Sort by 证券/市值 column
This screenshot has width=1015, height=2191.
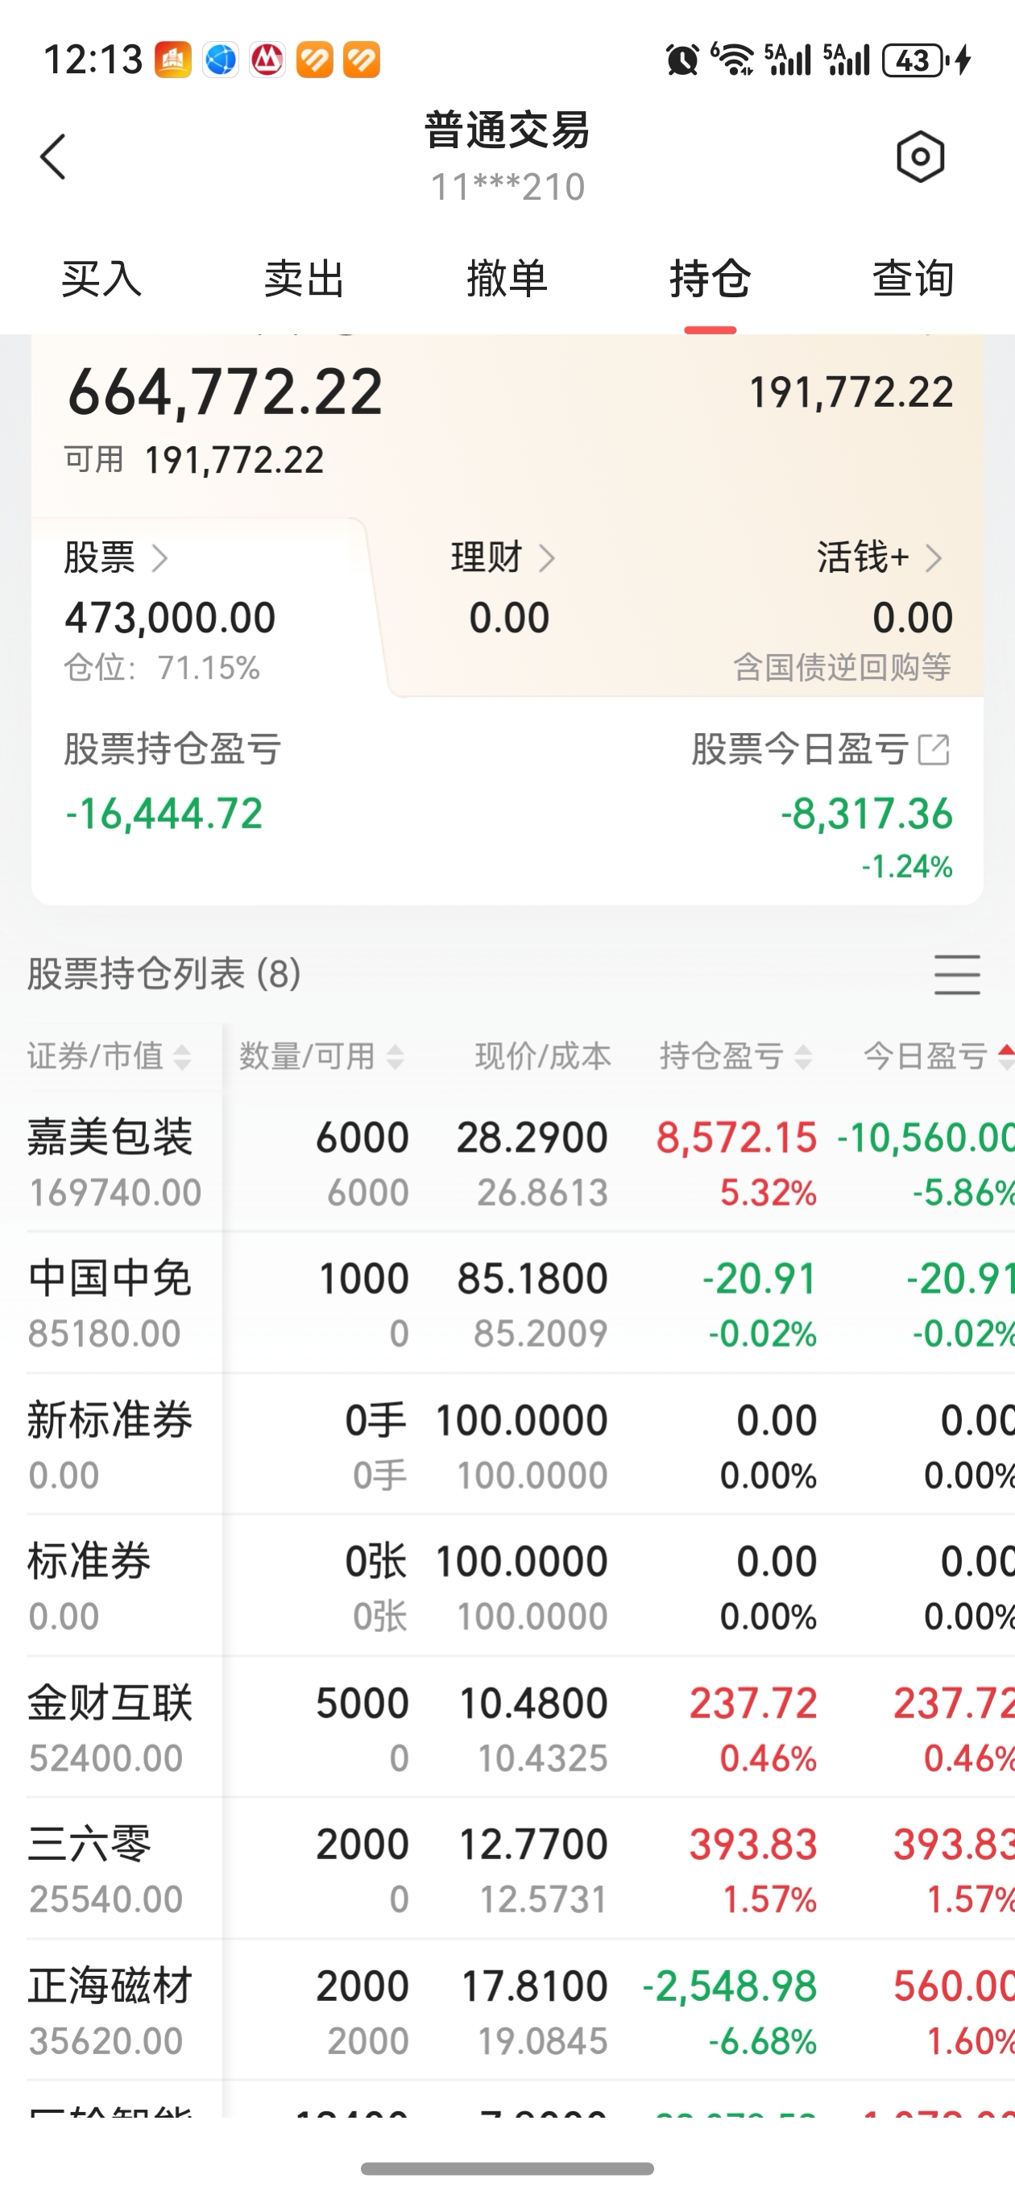109,1056
